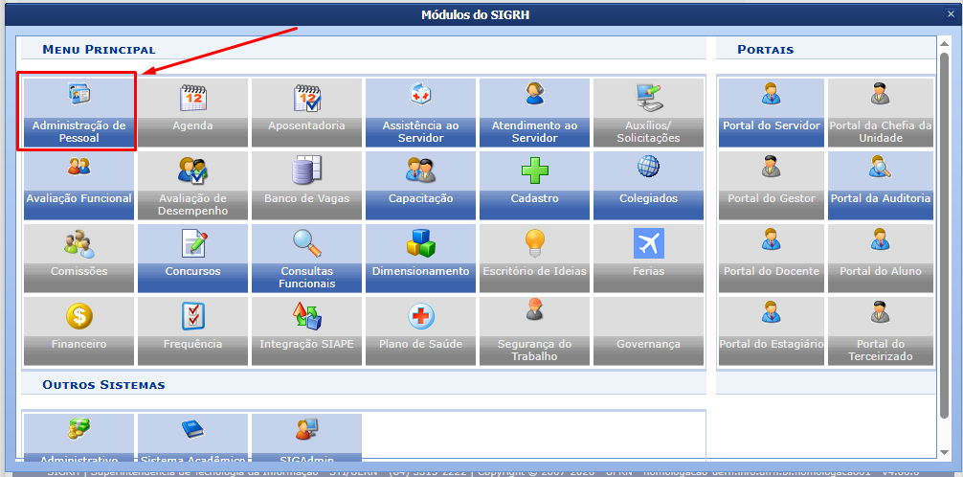This screenshot has height=477, width=963.
Task: Open the Financeiro coin module
Action: [x=78, y=329]
